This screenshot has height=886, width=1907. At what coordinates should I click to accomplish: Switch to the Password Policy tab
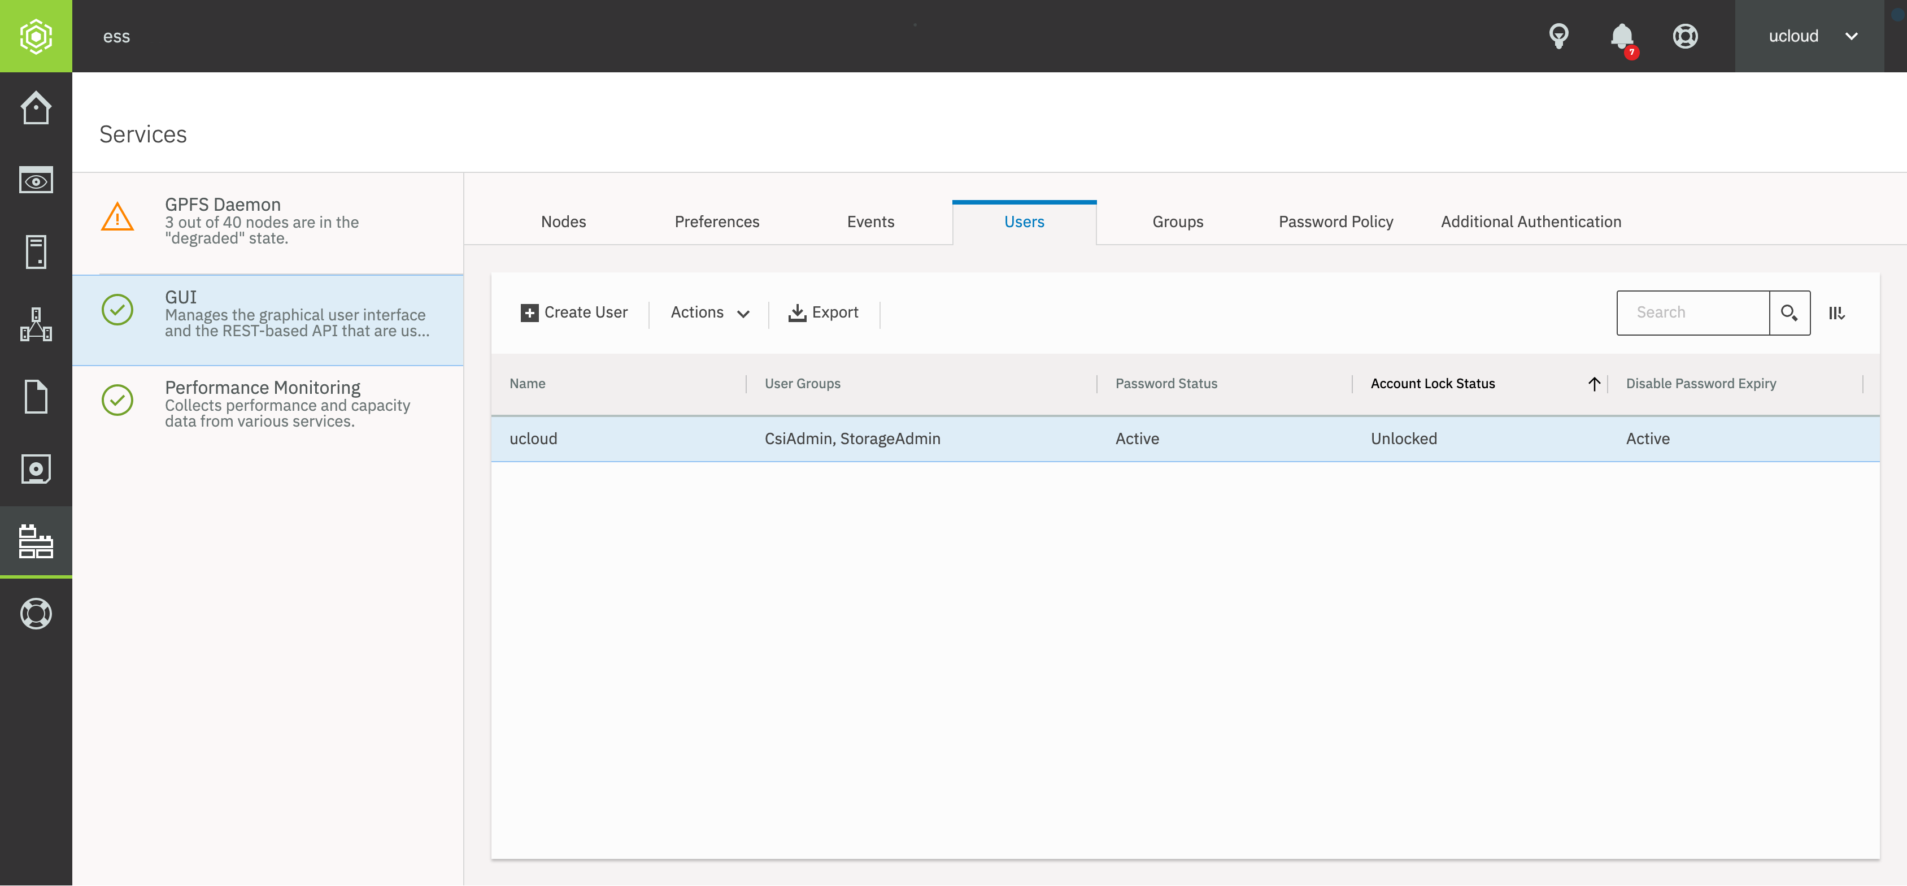pos(1335,221)
